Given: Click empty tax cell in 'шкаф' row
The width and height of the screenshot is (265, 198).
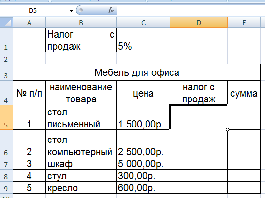Looking at the screenshot, I should (199, 163).
